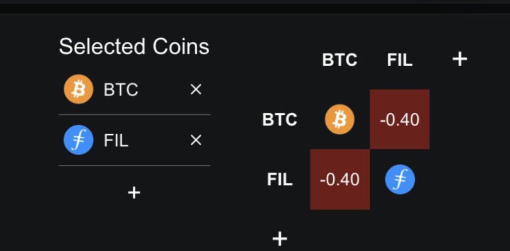The width and height of the screenshot is (510, 251).
Task: Select the FIL column header in matrix
Action: 400,60
